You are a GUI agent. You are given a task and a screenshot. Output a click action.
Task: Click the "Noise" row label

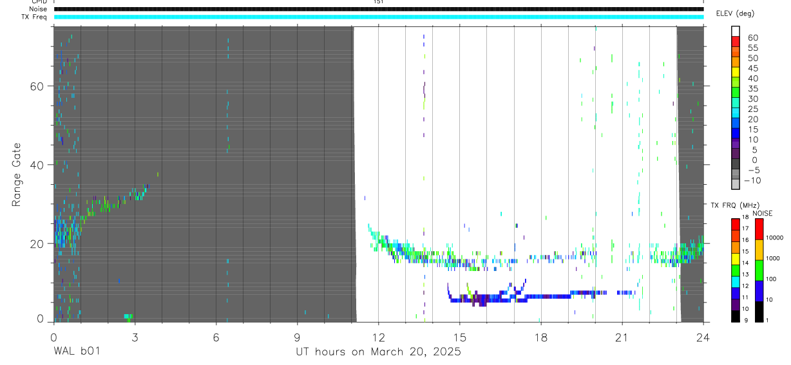[38, 9]
